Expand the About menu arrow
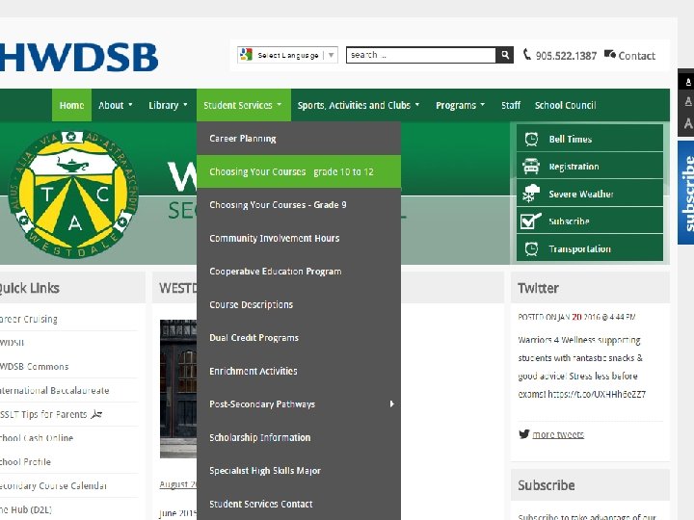Image resolution: width=694 pixels, height=520 pixels. point(130,105)
